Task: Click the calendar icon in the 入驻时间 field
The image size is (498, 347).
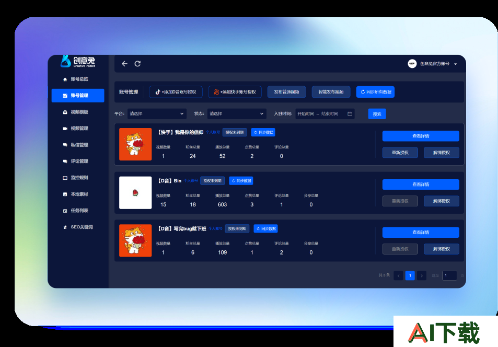Action: coord(350,114)
